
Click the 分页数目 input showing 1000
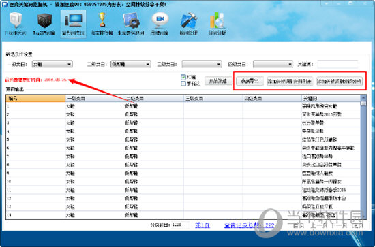point(180,225)
